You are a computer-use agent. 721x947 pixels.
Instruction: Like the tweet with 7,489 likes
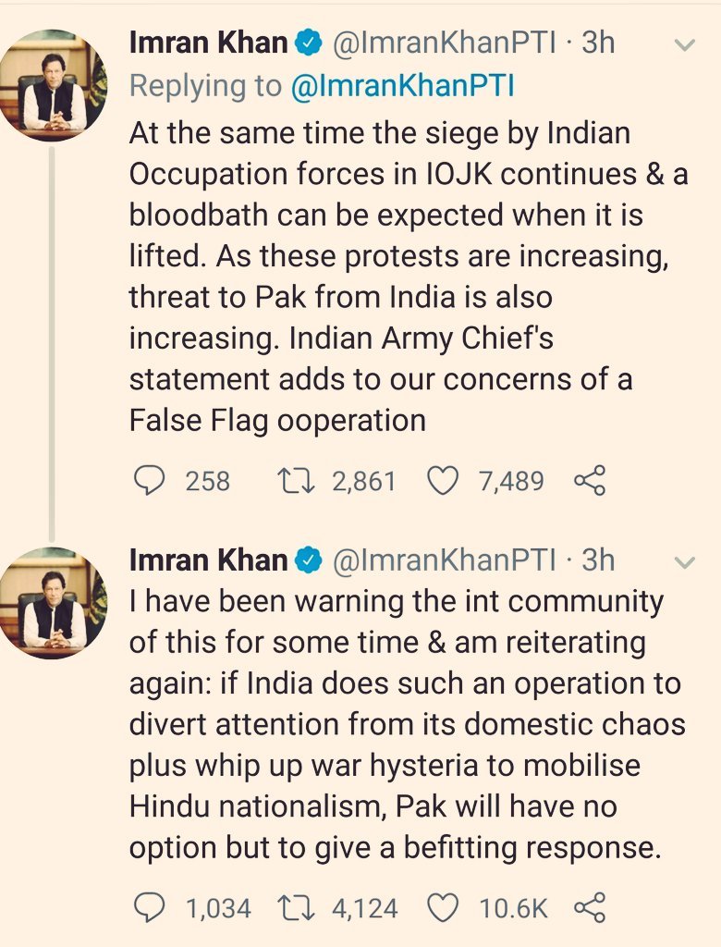click(443, 481)
